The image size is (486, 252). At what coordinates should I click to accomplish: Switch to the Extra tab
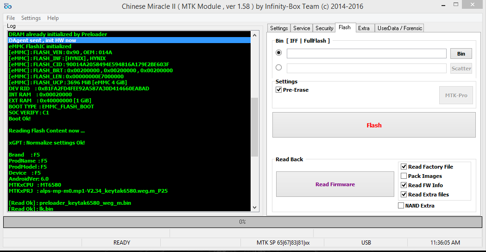coord(364,28)
